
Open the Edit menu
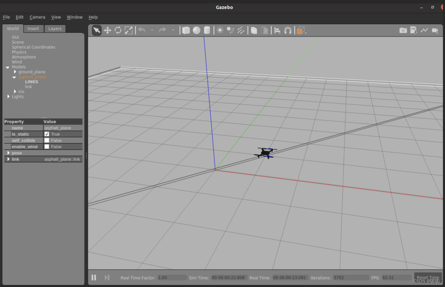pos(20,17)
